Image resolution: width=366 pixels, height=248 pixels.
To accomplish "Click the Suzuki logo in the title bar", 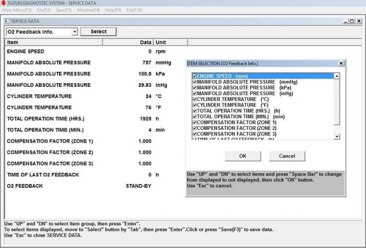I will pyautogui.click(x=3, y=3).
